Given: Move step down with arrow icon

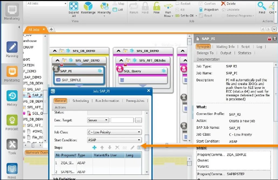Looking at the screenshot, I should click(x=110, y=147).
